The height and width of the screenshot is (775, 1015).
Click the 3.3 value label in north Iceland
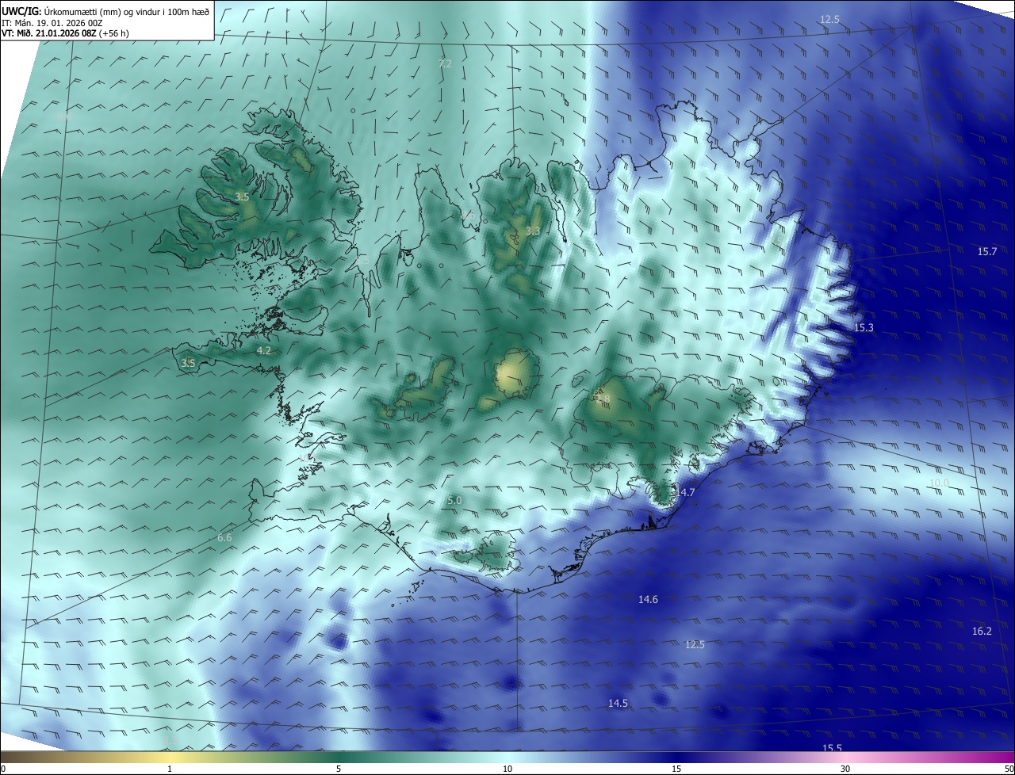(533, 231)
